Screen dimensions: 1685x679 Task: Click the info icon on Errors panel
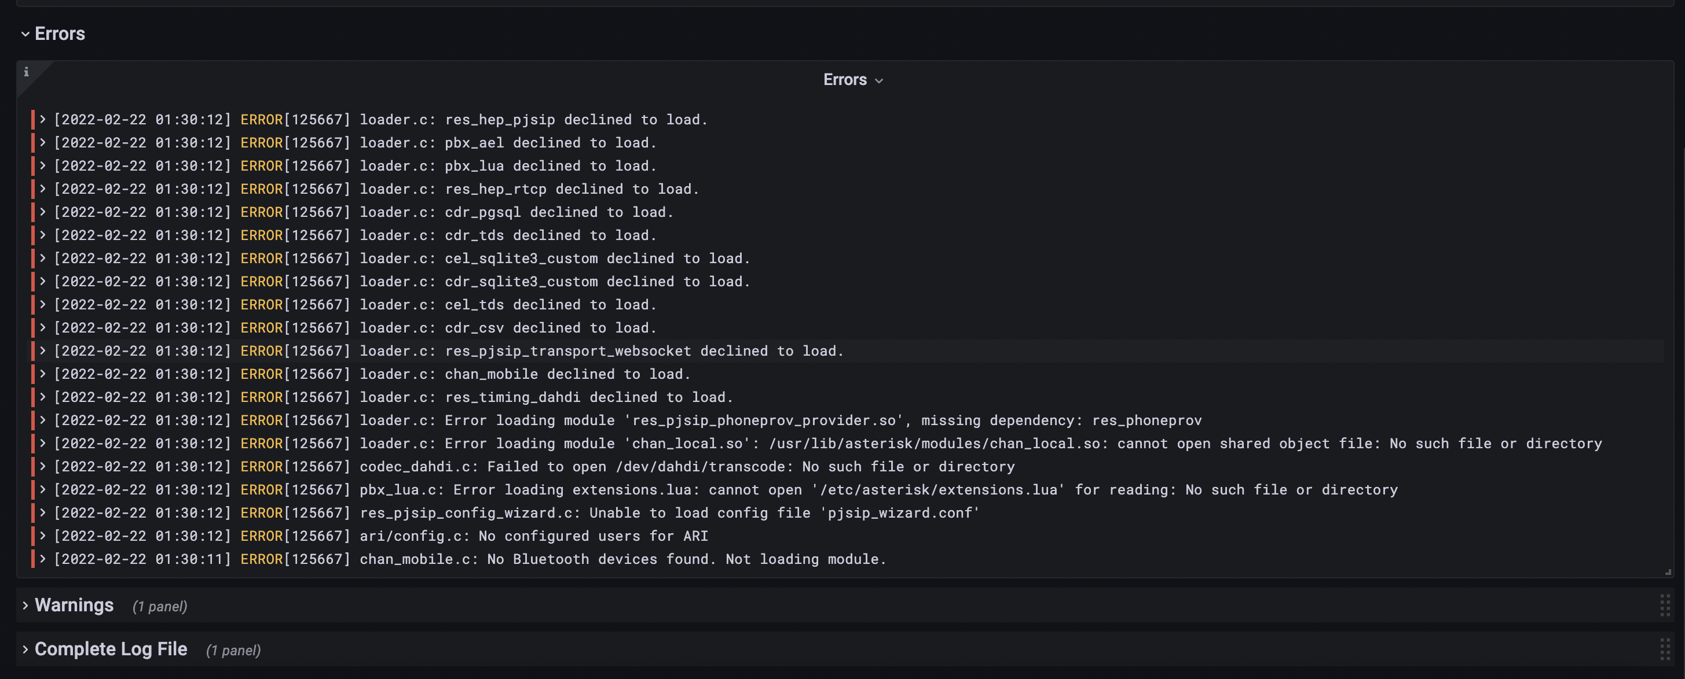[x=26, y=72]
